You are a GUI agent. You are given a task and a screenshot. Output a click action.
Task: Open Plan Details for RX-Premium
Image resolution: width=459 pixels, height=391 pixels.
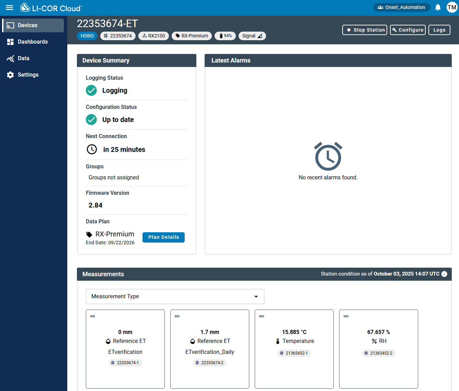[163, 237]
